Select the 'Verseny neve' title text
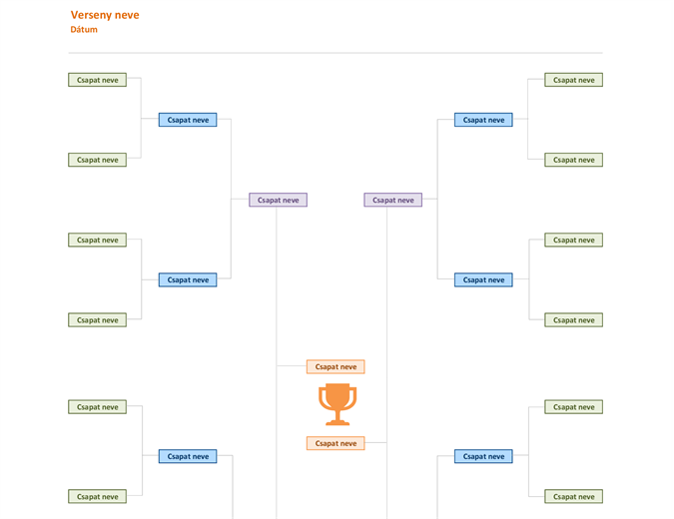The height and width of the screenshot is (519, 674). [x=105, y=15]
